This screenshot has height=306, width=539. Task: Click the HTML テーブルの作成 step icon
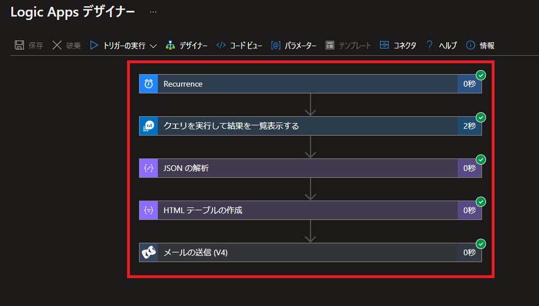click(x=149, y=210)
